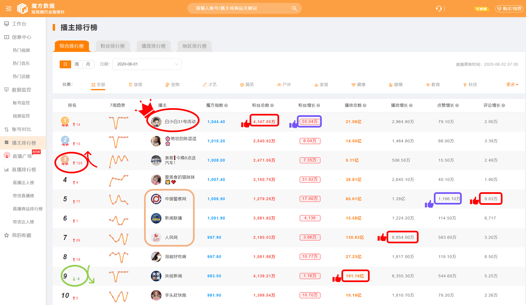Switch to 综合排行榜 tab
Viewport: 526px width, 305px height.
click(x=72, y=46)
